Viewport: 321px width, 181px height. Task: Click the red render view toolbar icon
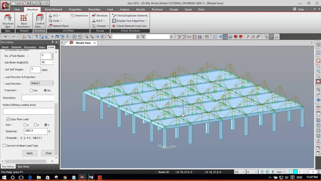pyautogui.click(x=235, y=37)
